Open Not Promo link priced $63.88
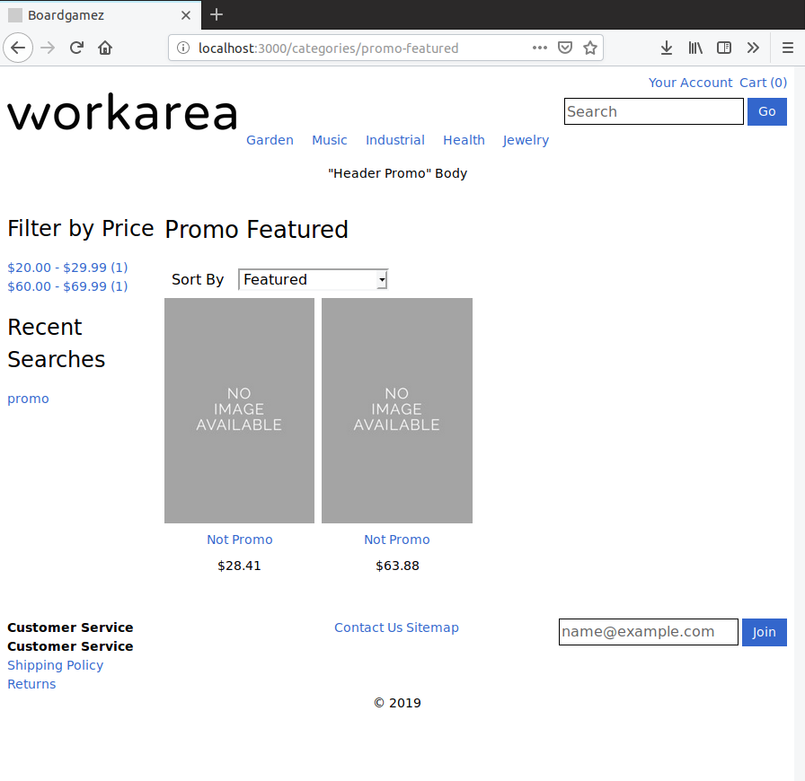The height and width of the screenshot is (781, 805). [397, 540]
